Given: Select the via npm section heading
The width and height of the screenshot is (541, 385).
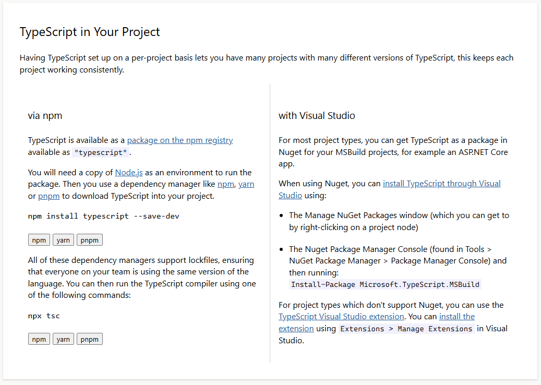Looking at the screenshot, I should (45, 116).
